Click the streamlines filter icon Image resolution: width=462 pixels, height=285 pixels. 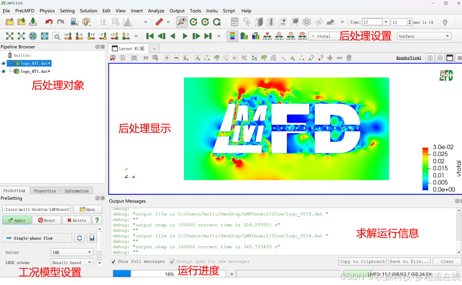click(x=318, y=22)
